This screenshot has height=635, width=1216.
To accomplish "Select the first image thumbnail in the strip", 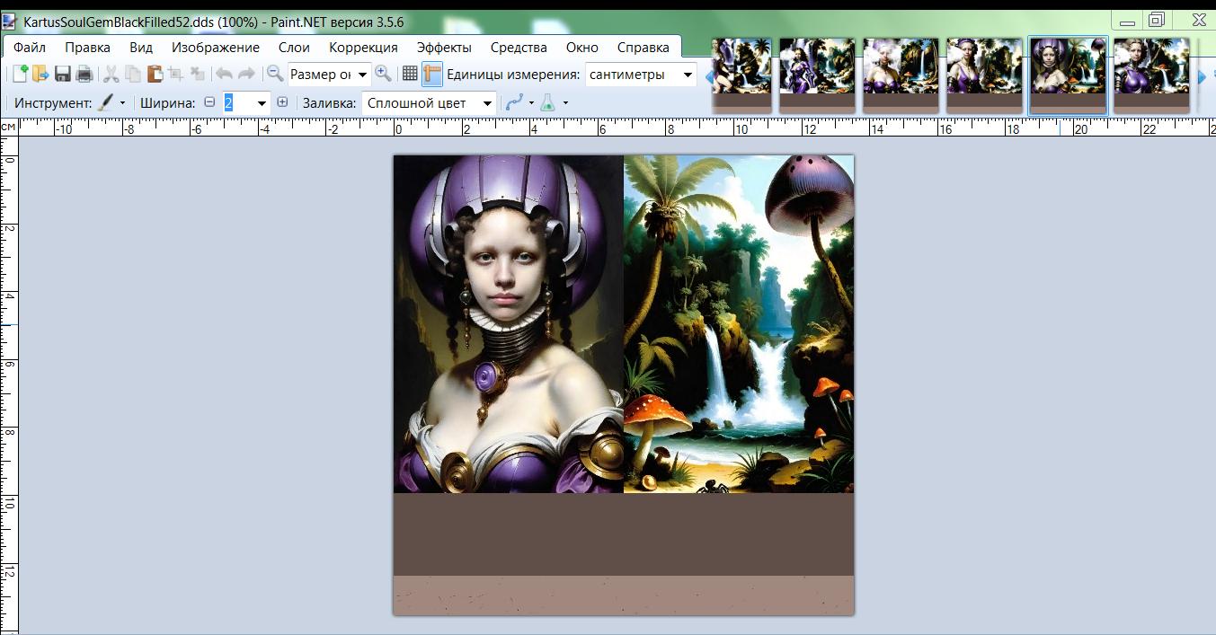I will tap(741, 75).
